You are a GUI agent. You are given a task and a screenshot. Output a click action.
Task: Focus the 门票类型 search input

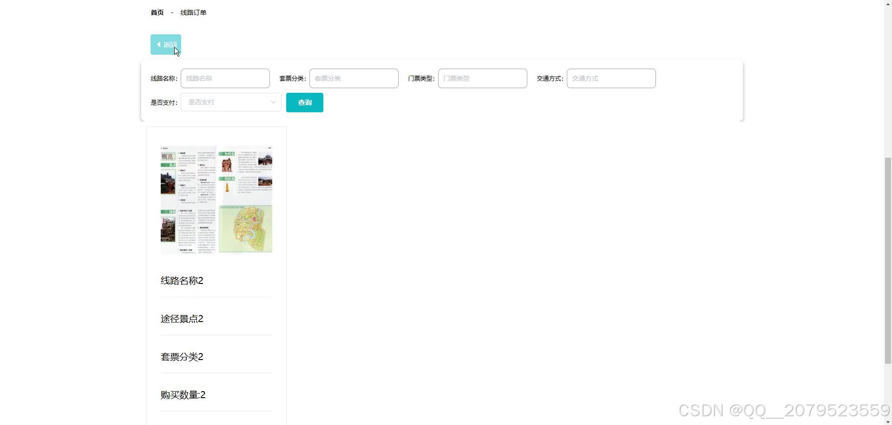click(x=483, y=78)
